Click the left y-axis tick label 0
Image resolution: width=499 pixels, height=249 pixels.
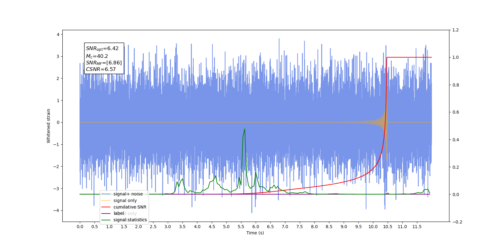[58, 122]
